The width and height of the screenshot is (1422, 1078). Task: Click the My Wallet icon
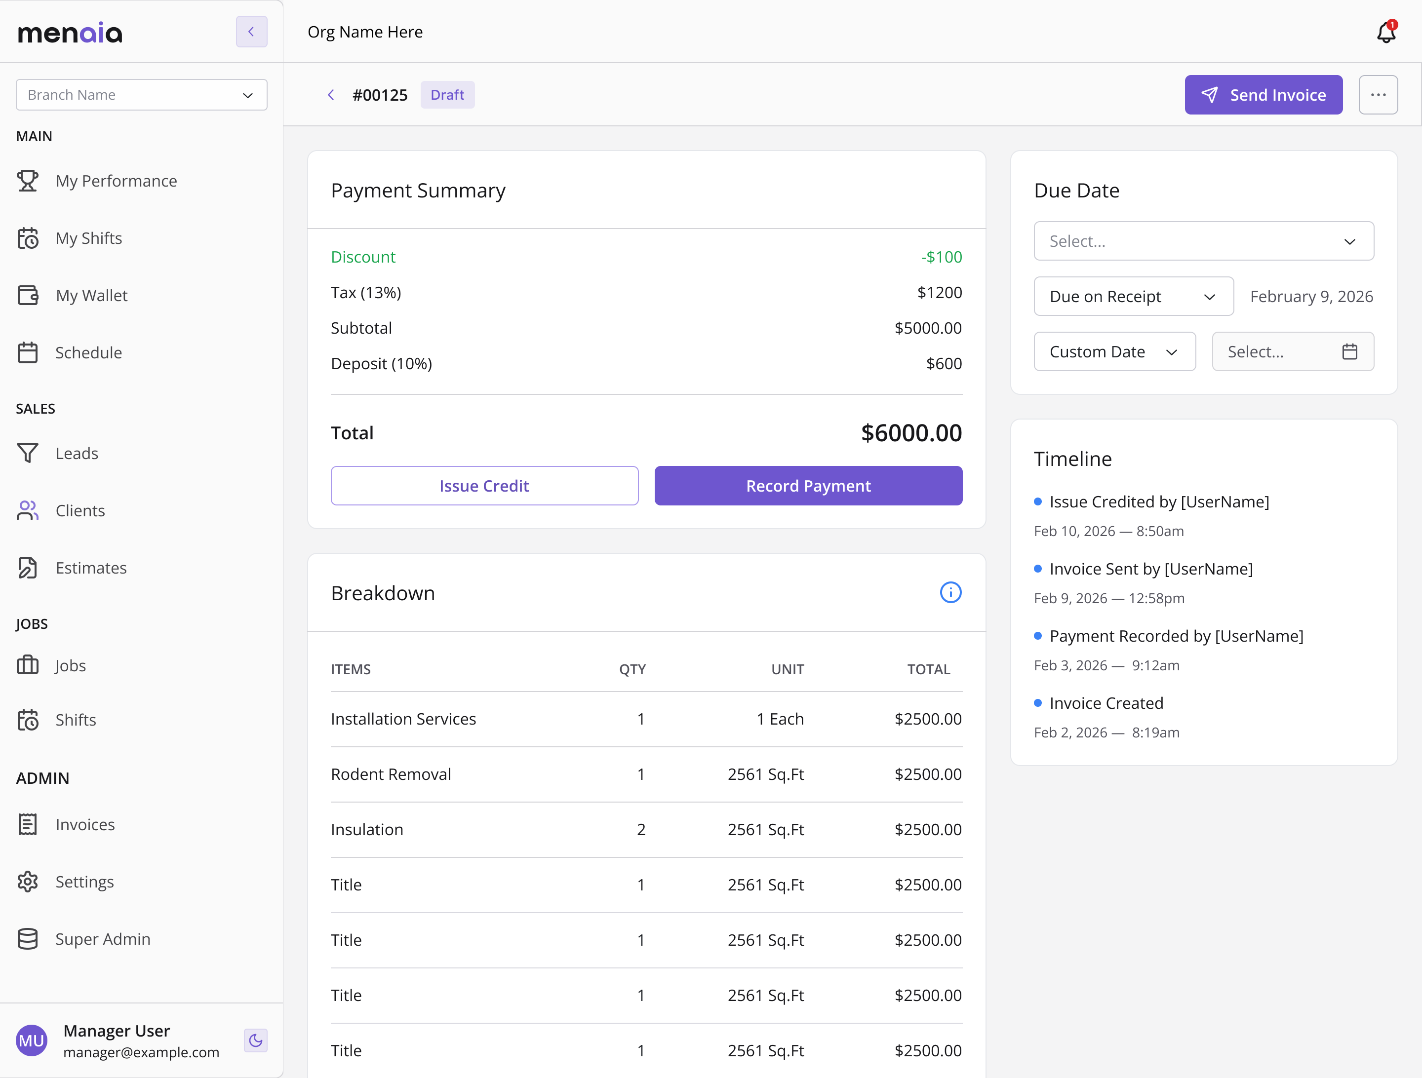28,295
